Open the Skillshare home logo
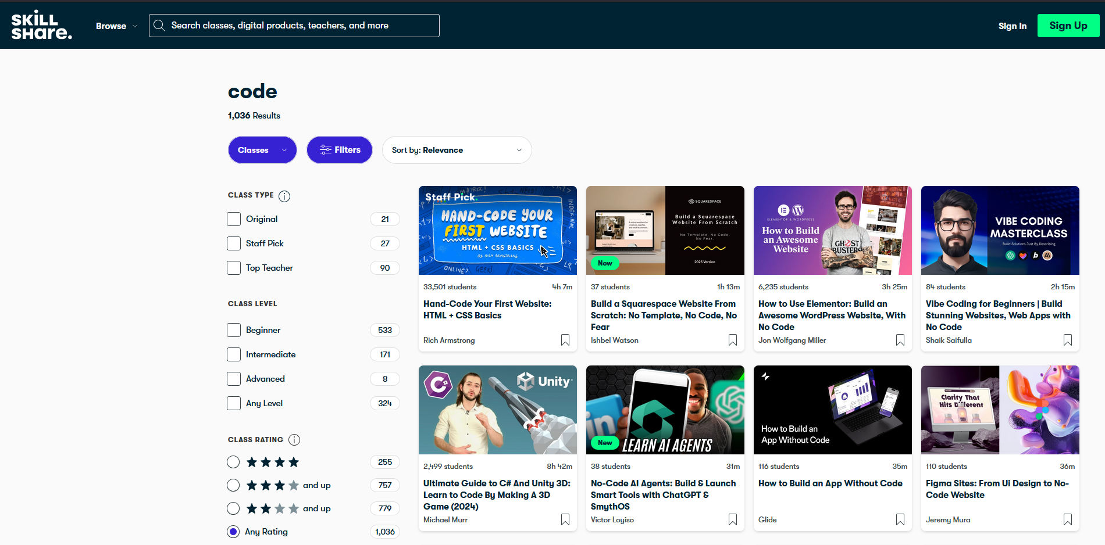This screenshot has width=1105, height=545. pos(41,25)
